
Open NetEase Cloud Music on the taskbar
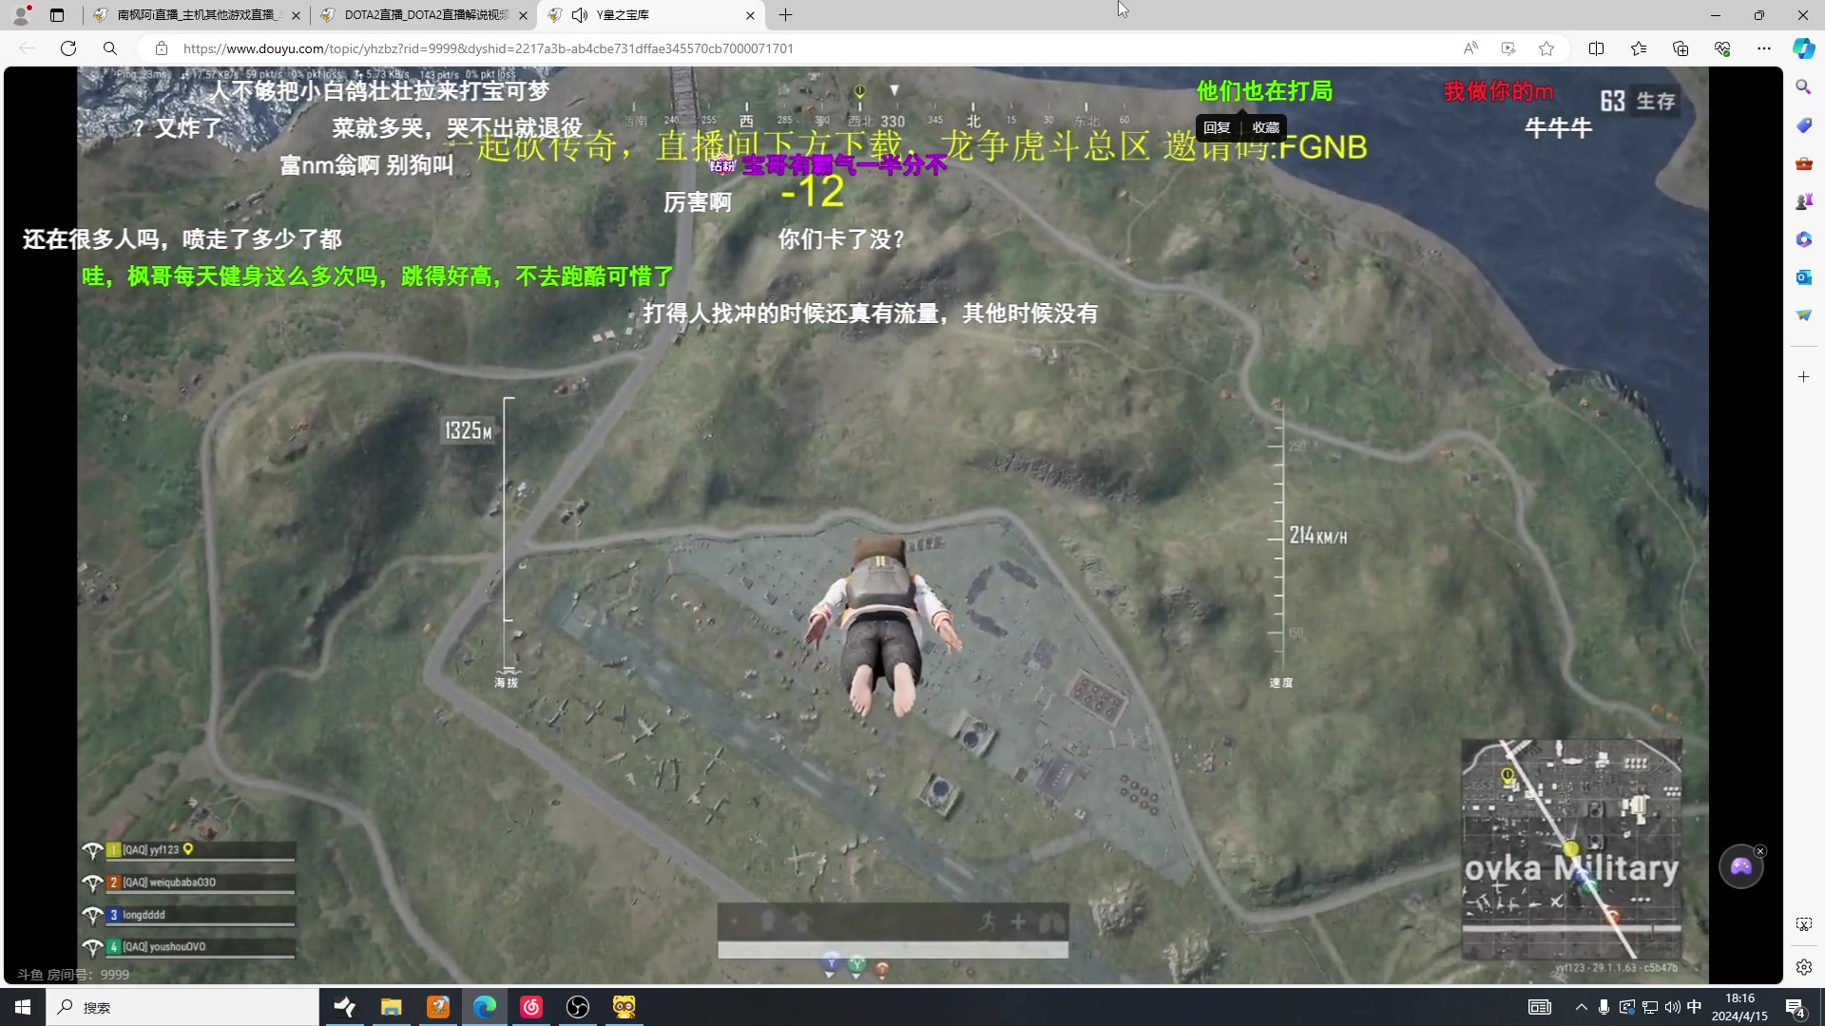(531, 1007)
